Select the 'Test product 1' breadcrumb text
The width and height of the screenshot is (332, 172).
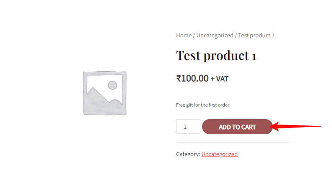pos(256,35)
